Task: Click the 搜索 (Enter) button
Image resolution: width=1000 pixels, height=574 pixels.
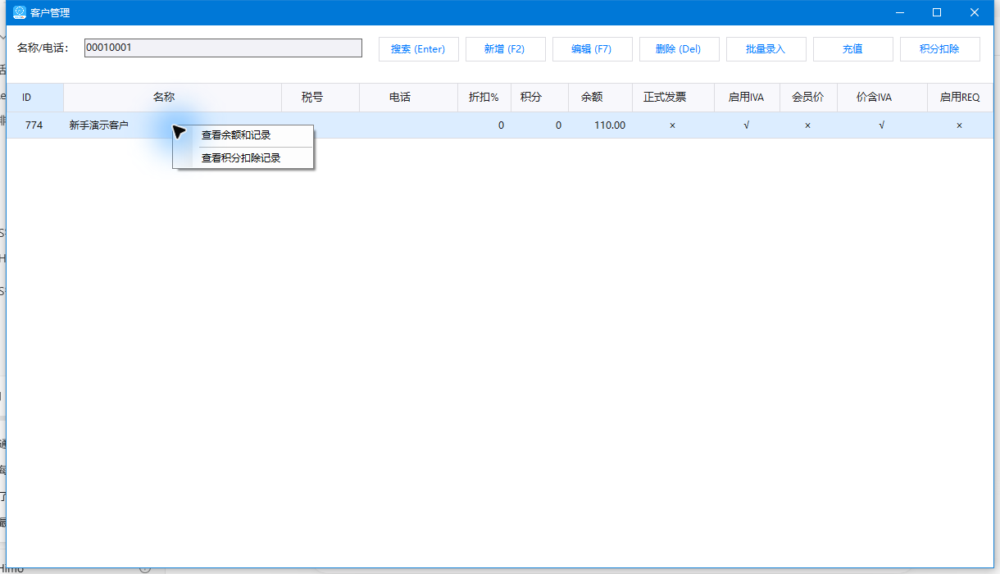Action: (418, 49)
